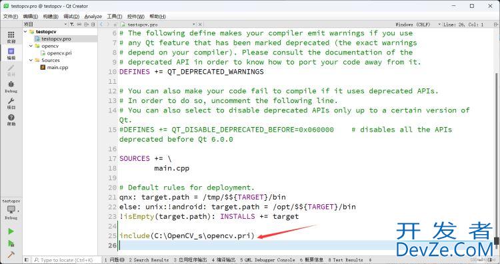Close the project sidebar panel
The width and height of the screenshot is (500, 264).
pyautogui.click(x=93, y=25)
